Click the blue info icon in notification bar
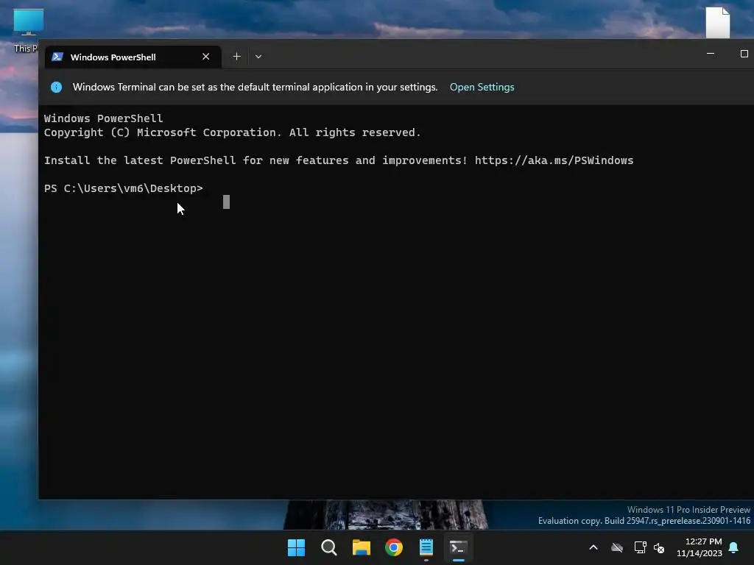 [x=56, y=87]
